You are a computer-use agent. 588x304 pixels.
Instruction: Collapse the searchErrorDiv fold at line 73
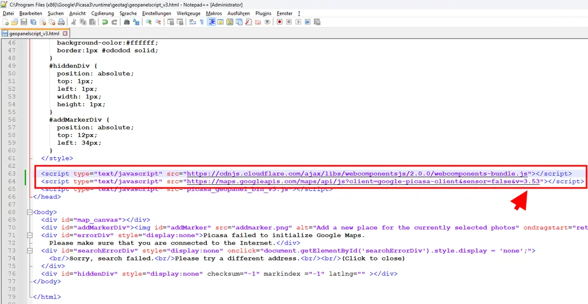pos(29,251)
